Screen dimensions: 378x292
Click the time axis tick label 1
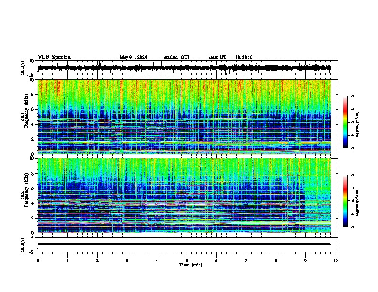(67, 261)
